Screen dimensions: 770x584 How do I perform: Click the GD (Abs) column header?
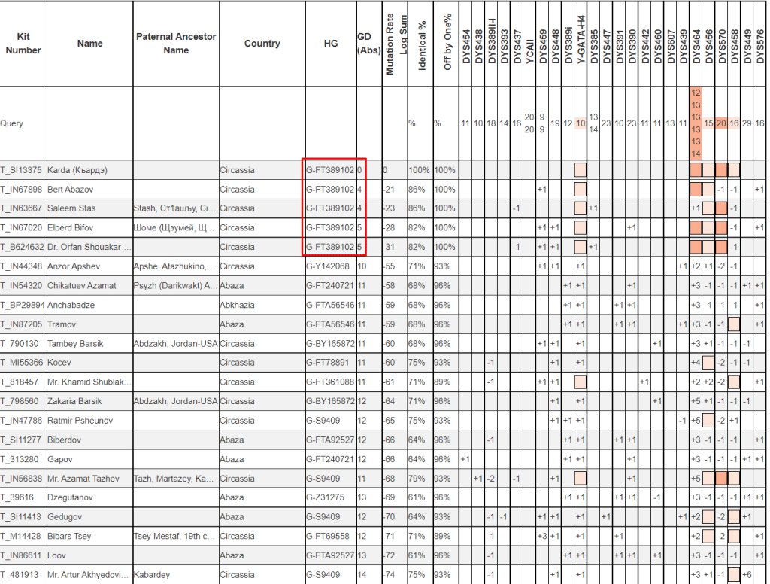pyautogui.click(x=368, y=44)
